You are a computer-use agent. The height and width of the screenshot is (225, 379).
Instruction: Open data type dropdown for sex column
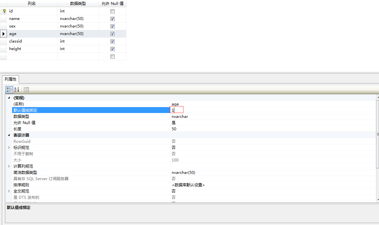click(78, 26)
